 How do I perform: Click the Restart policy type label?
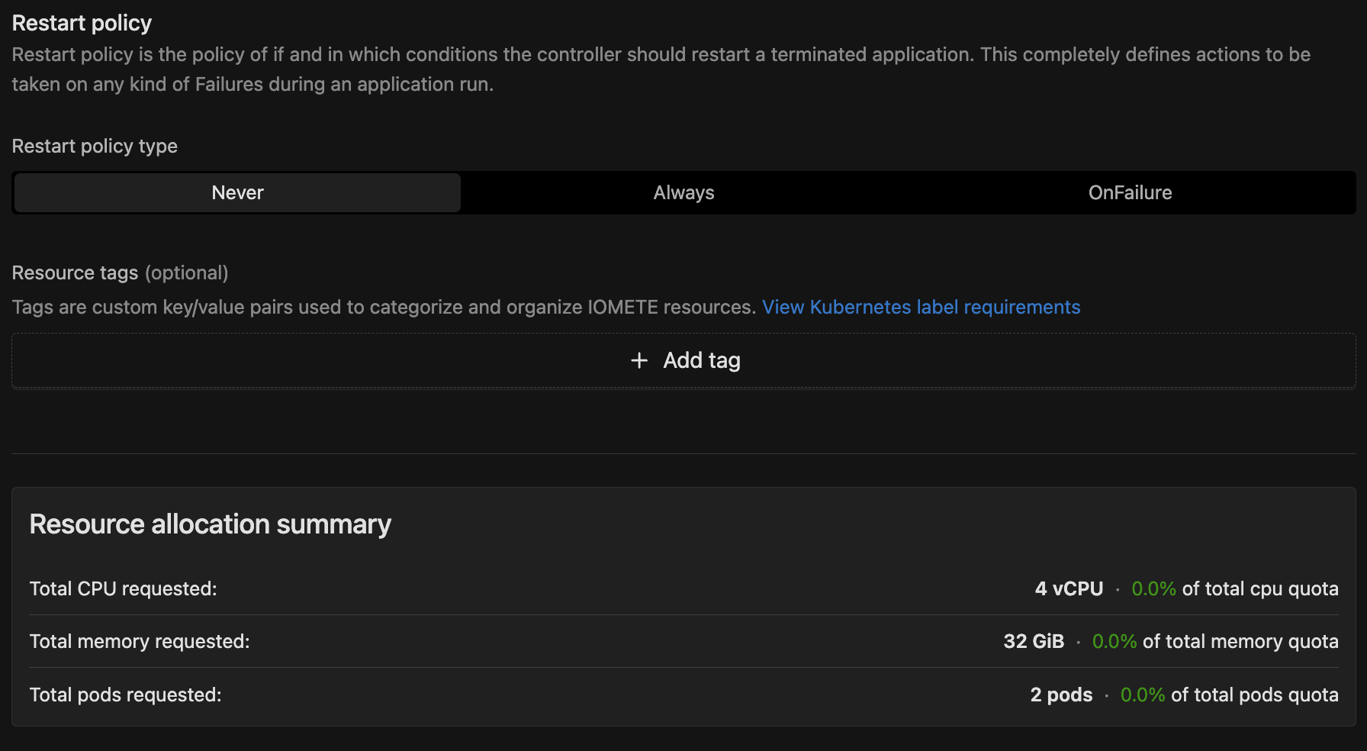(95, 147)
